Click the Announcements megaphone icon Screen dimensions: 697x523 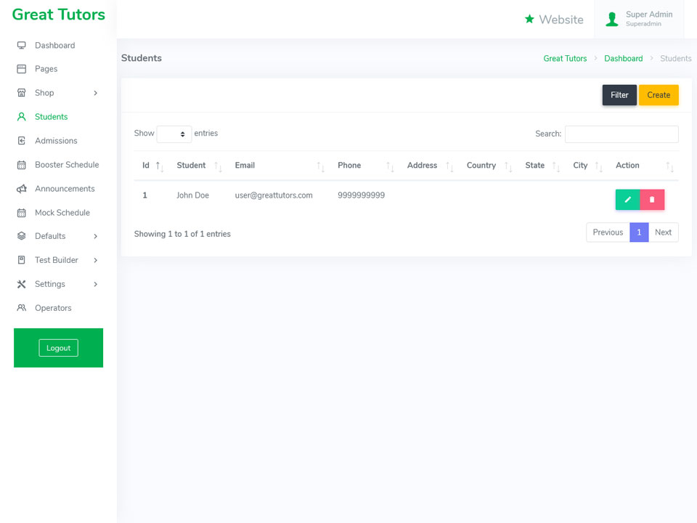point(21,189)
